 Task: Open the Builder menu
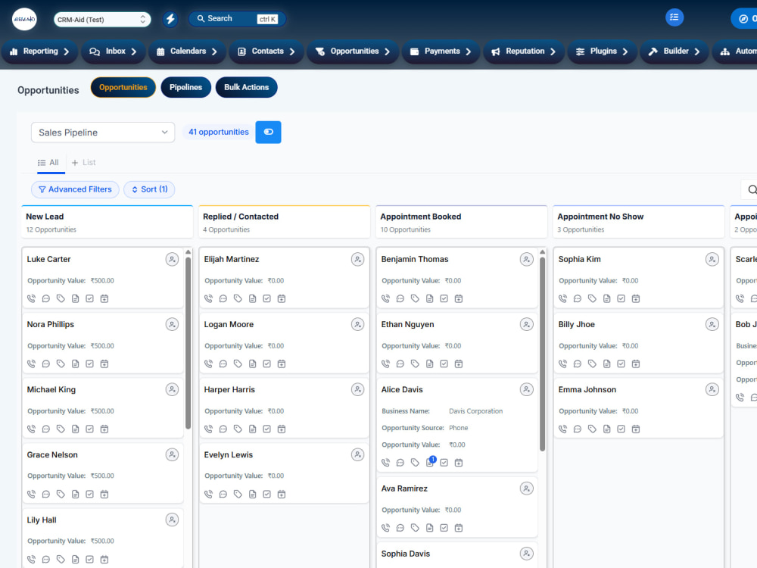pyautogui.click(x=674, y=51)
